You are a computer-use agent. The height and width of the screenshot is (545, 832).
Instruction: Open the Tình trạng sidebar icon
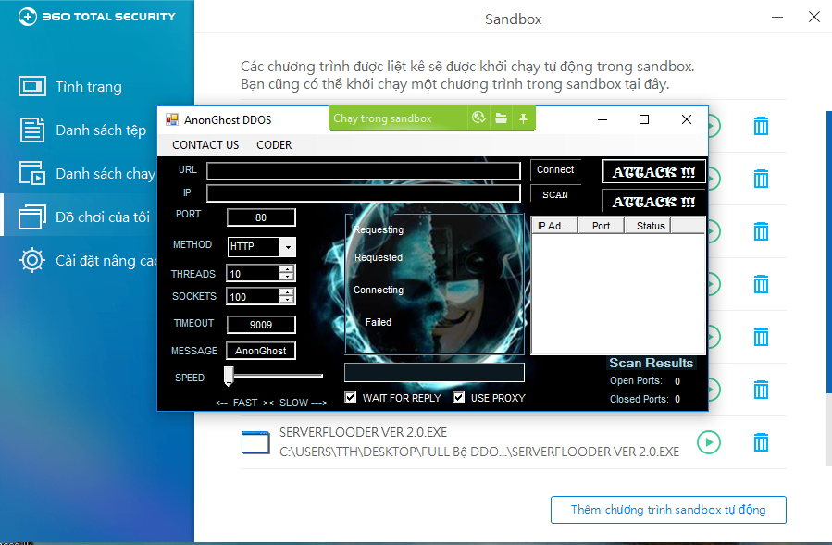pyautogui.click(x=32, y=86)
